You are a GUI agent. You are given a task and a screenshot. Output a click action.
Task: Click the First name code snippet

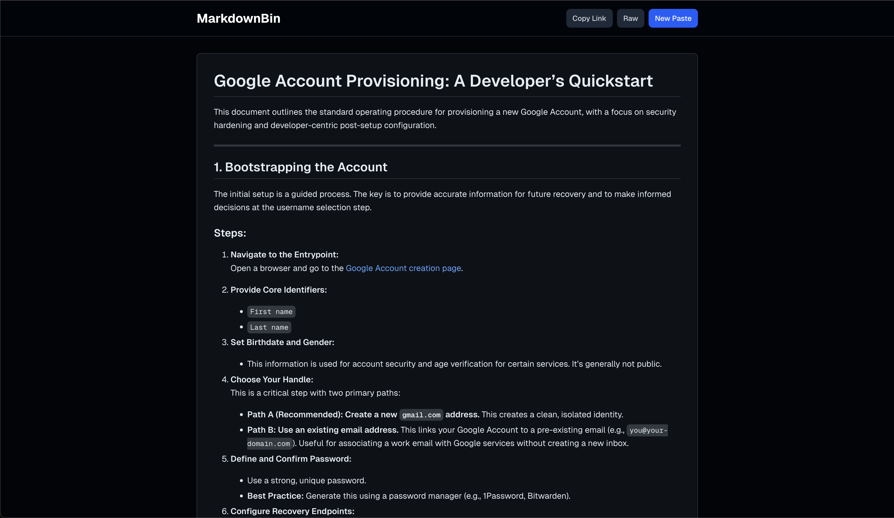[271, 312]
